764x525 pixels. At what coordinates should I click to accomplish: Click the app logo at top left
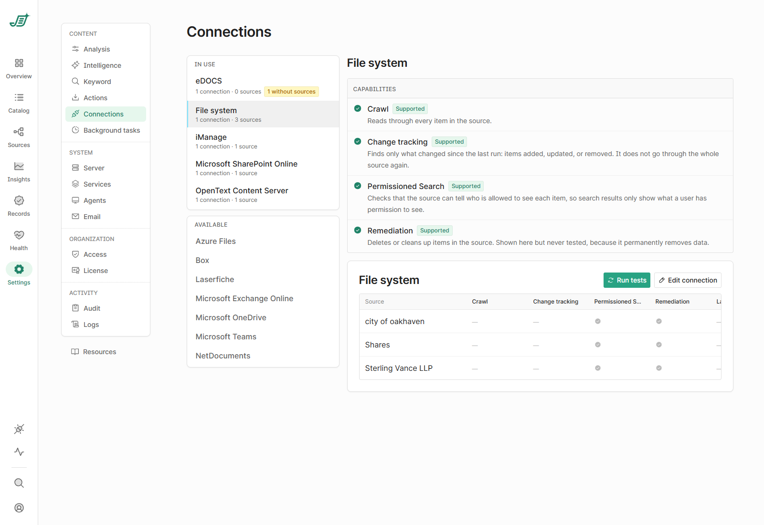pyautogui.click(x=20, y=20)
